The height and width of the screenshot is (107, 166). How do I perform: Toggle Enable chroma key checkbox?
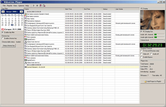click(3, 38)
